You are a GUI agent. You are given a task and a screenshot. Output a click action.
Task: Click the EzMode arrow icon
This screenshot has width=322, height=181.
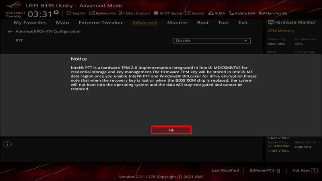(277, 171)
